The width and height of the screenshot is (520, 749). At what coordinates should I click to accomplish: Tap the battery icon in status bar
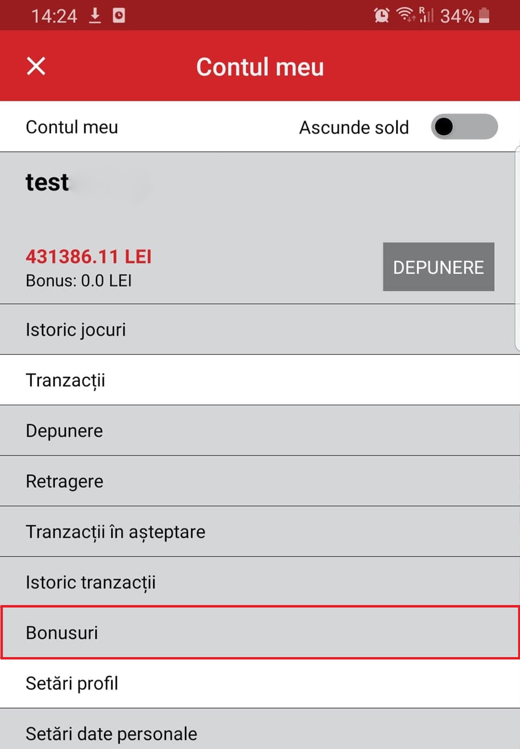pyautogui.click(x=484, y=15)
